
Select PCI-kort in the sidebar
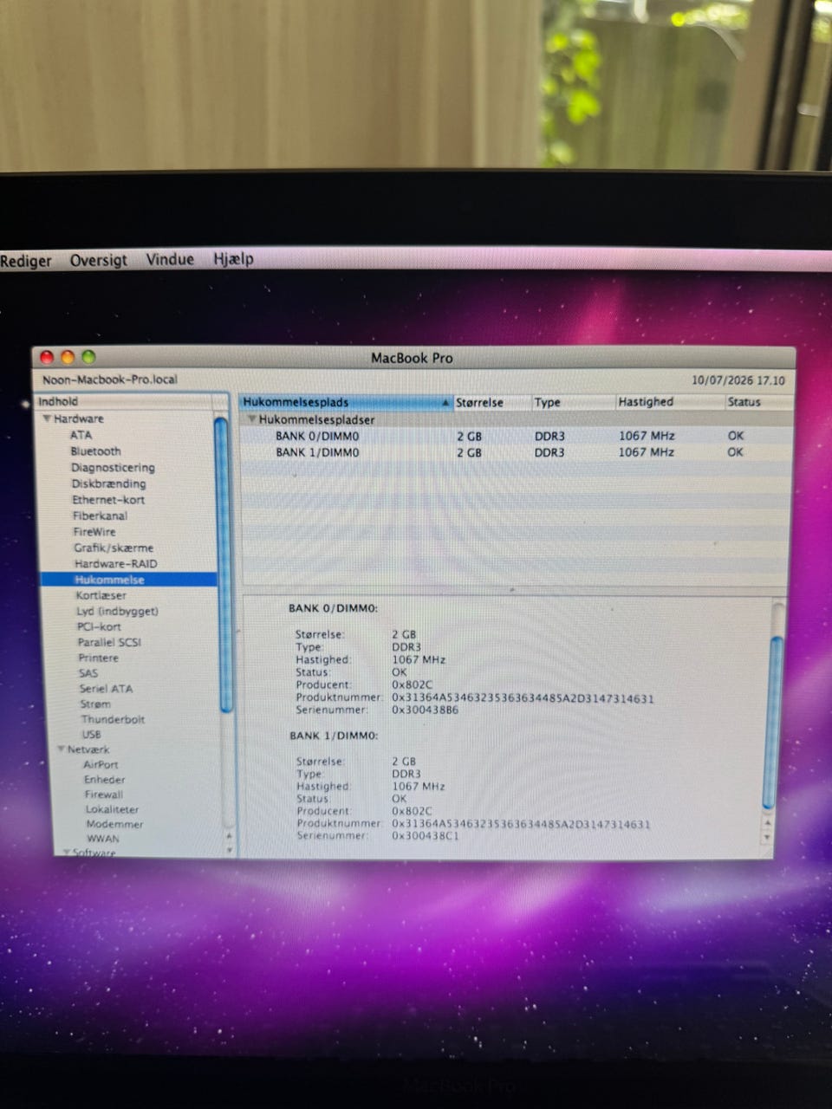coord(99,626)
